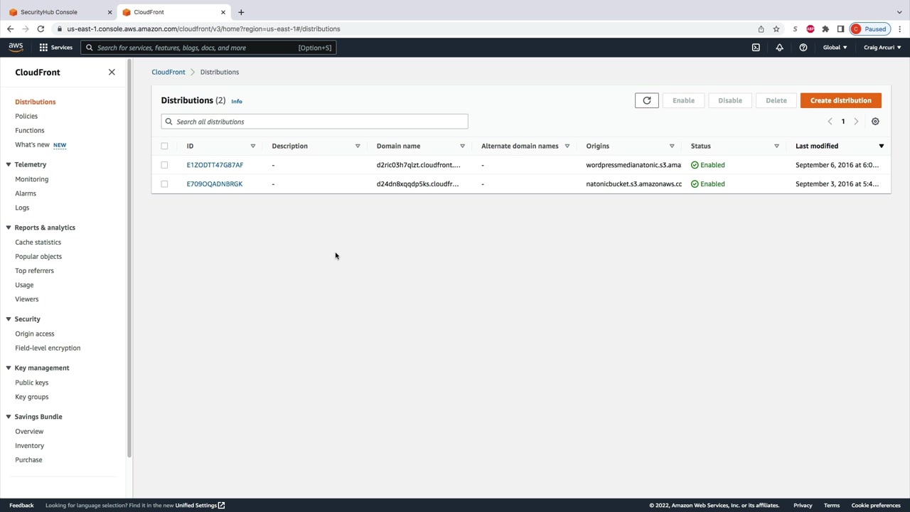Reload the browser page
Image resolution: width=910 pixels, height=512 pixels.
[x=41, y=29]
